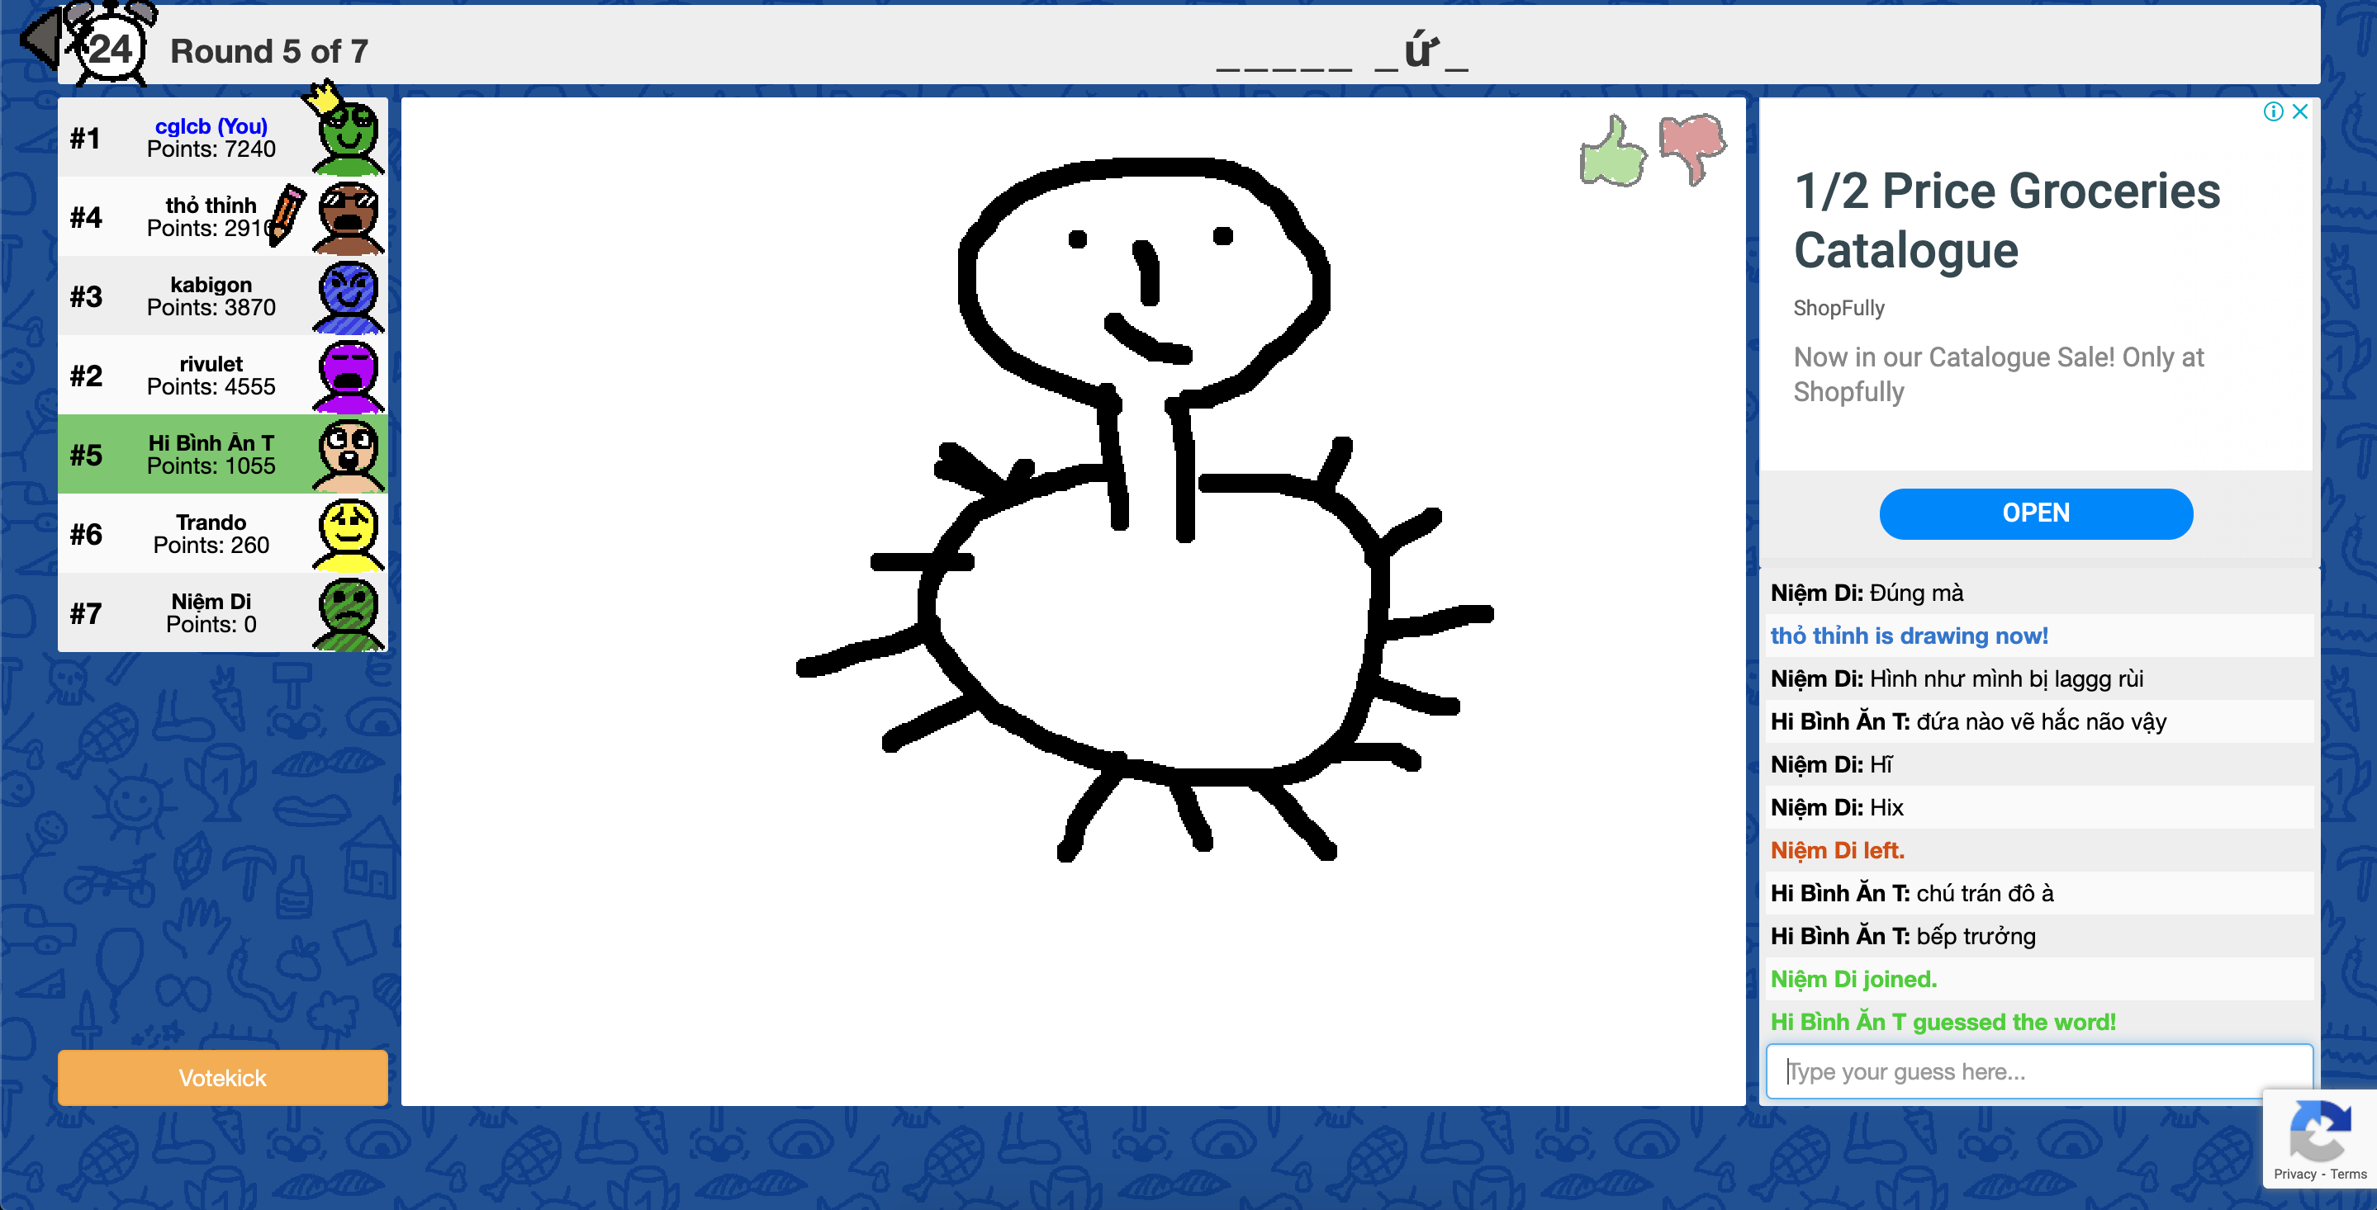
Task: Click the alarm clock timer icon
Action: click(111, 46)
